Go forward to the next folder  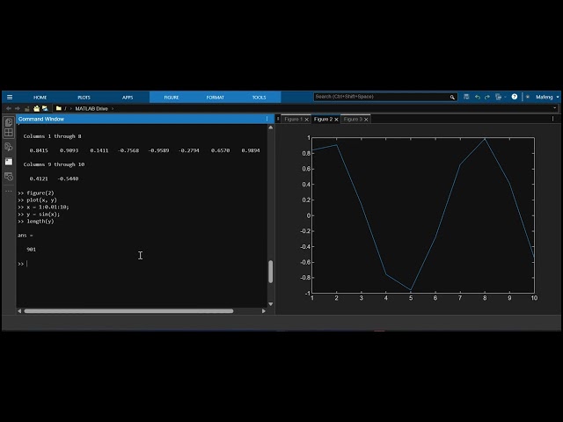(18, 108)
